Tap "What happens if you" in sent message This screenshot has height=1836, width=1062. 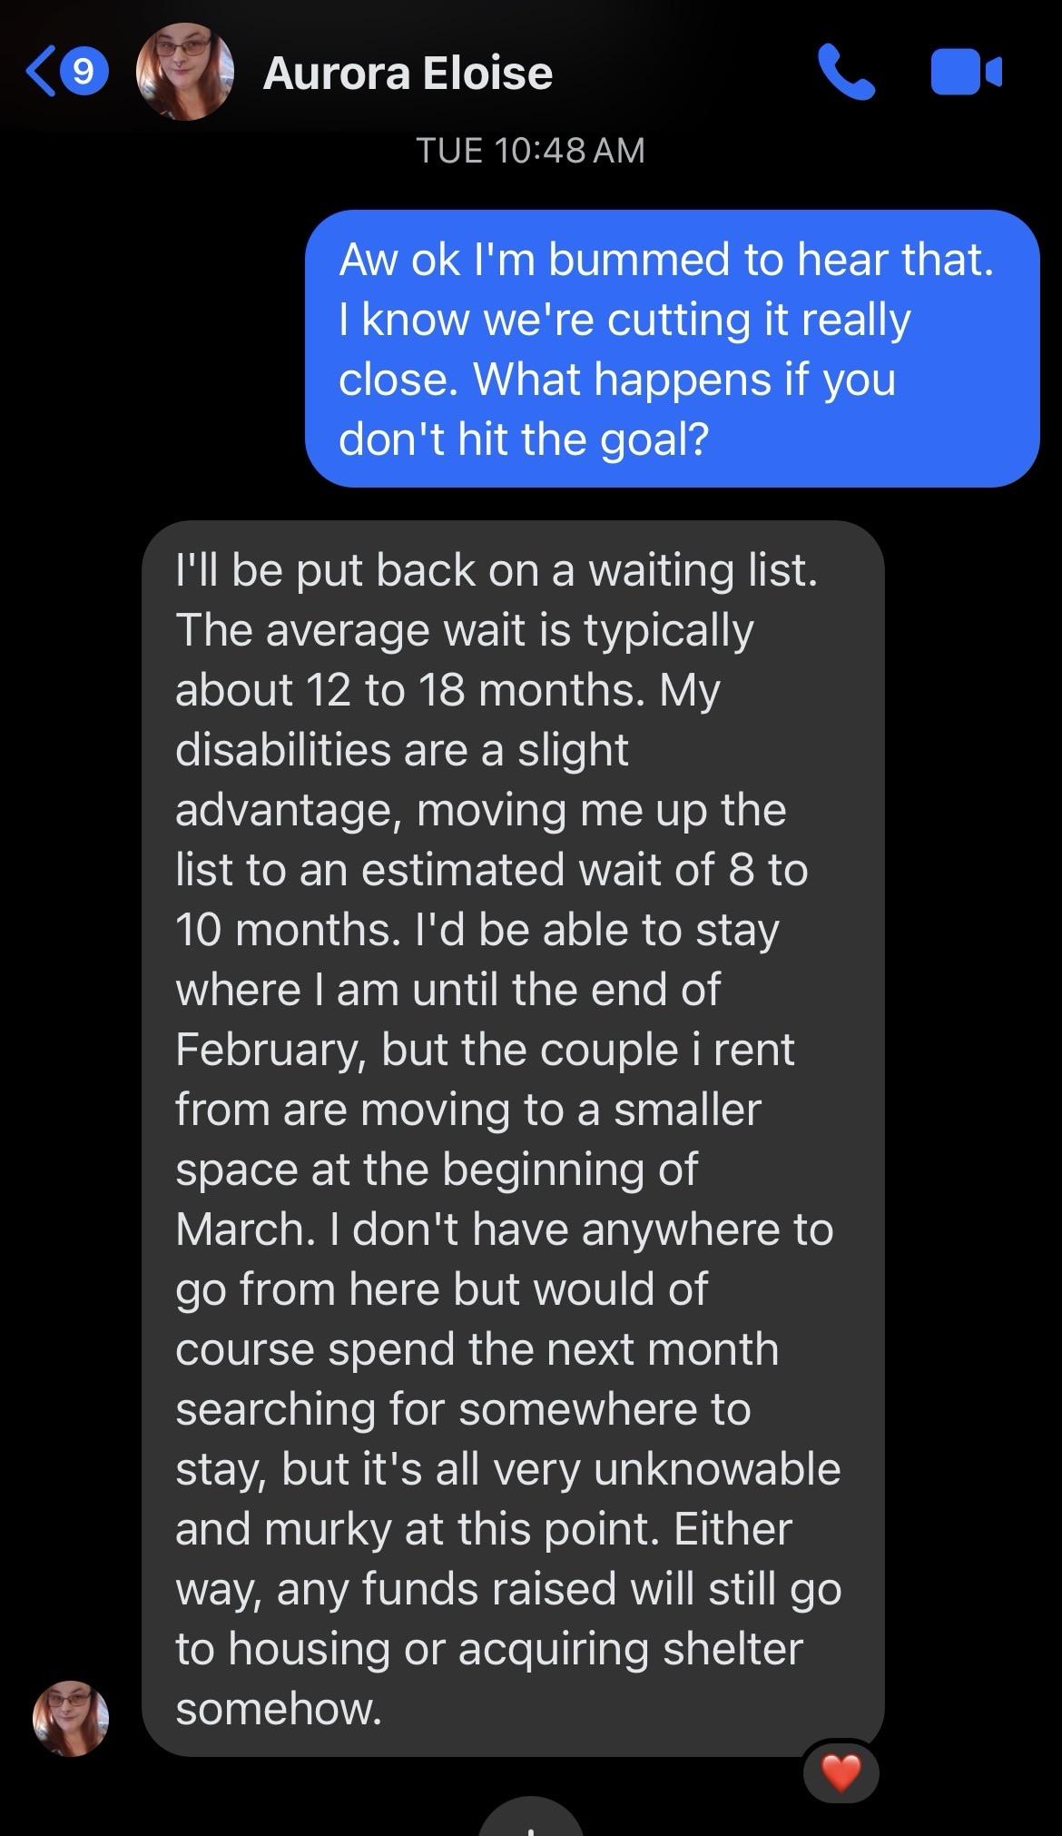(683, 379)
